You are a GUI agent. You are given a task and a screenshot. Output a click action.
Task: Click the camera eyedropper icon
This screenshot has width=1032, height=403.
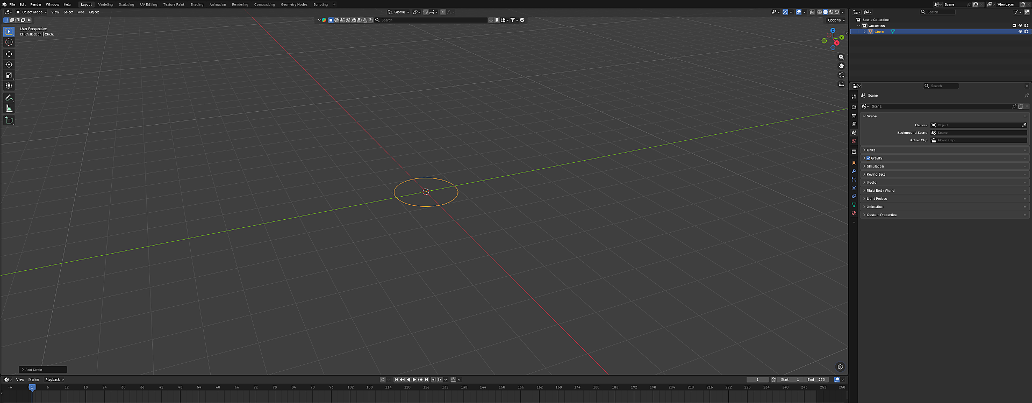coord(1024,125)
